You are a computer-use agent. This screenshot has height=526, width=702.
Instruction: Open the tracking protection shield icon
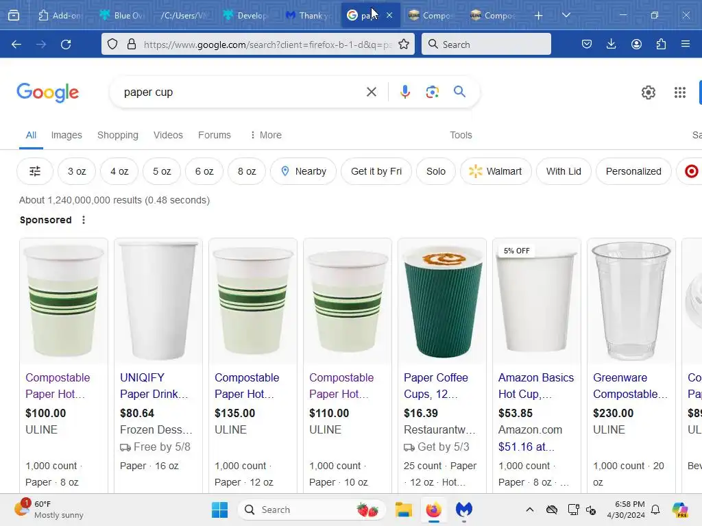(112, 45)
